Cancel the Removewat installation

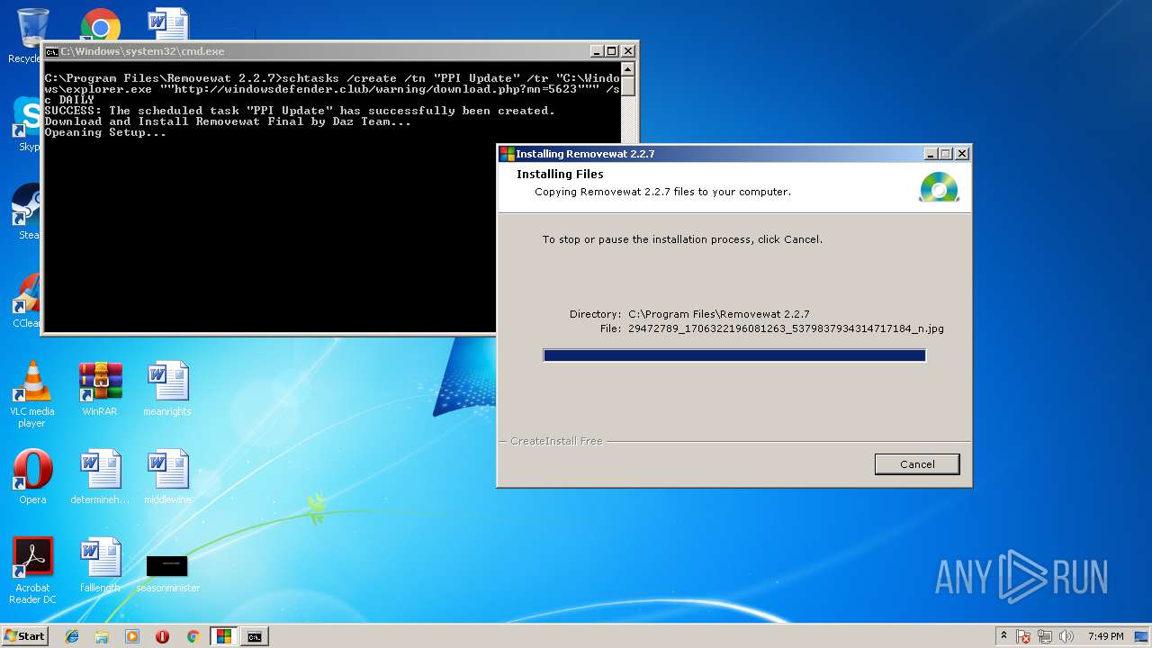coord(917,464)
